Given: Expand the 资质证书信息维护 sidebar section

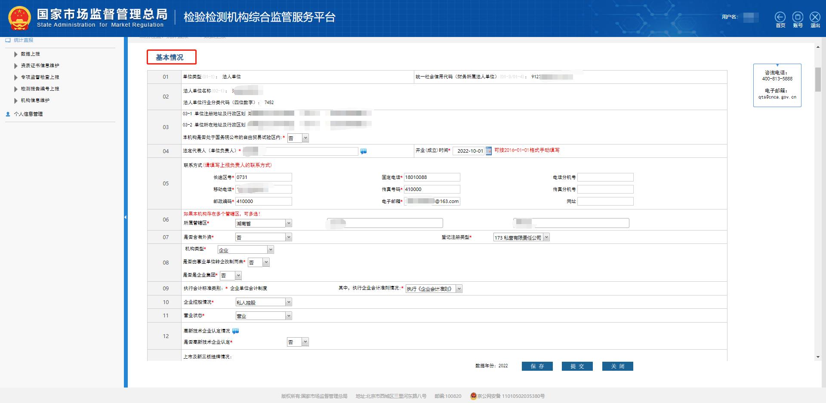Looking at the screenshot, I should 16,65.
